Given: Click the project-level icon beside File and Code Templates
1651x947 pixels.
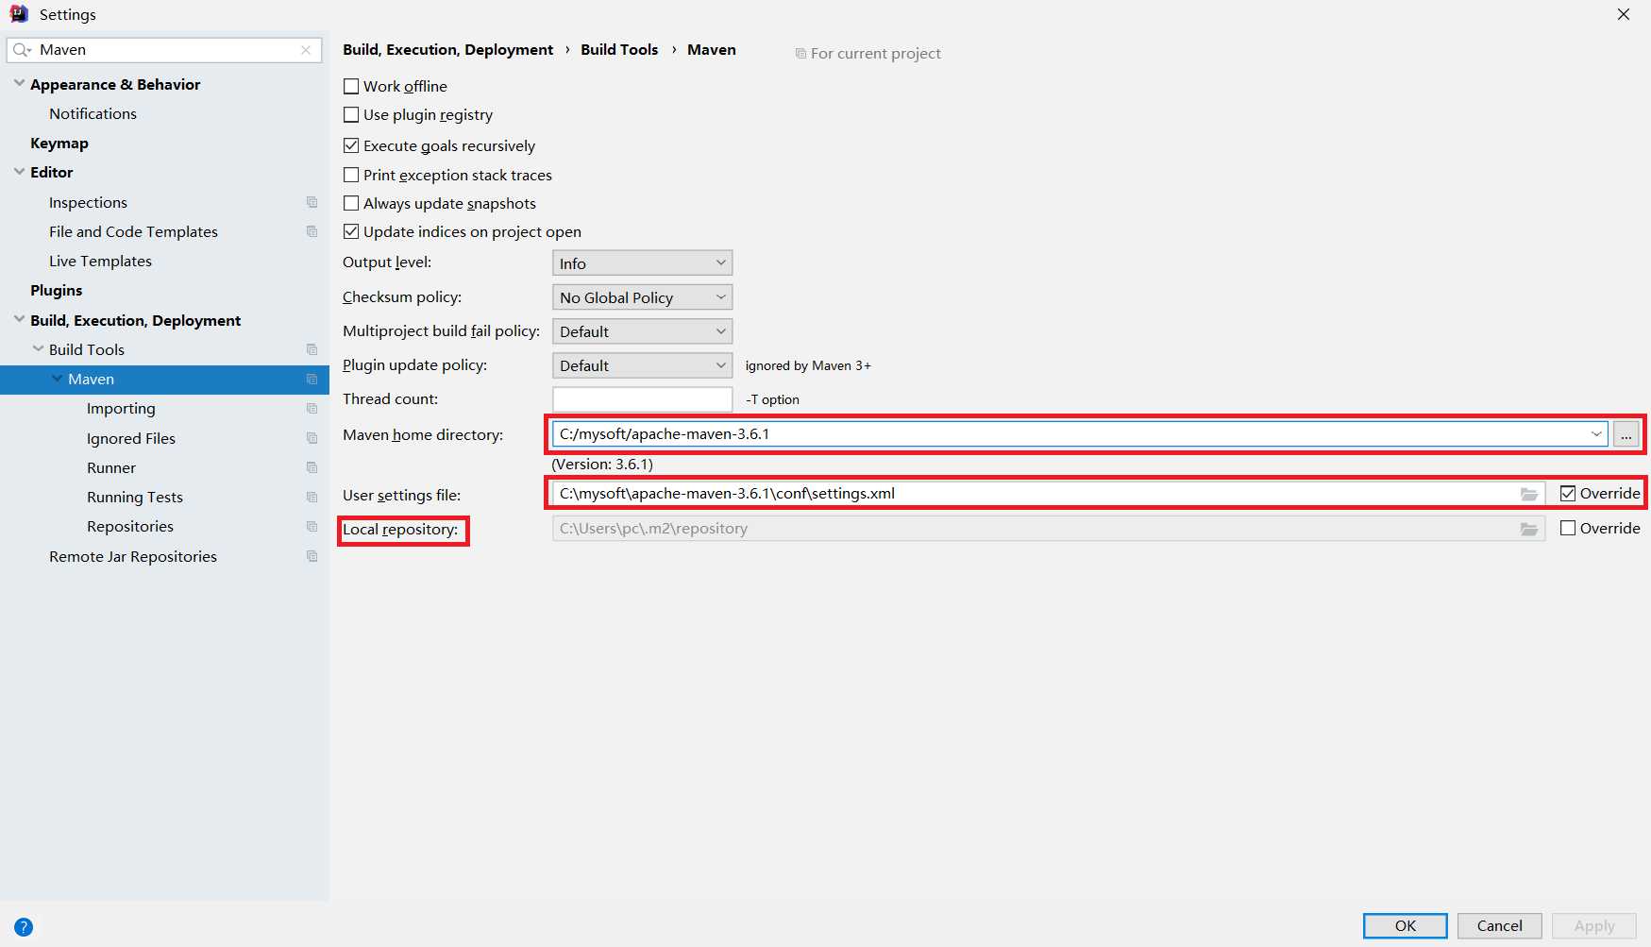Looking at the screenshot, I should tap(312, 231).
